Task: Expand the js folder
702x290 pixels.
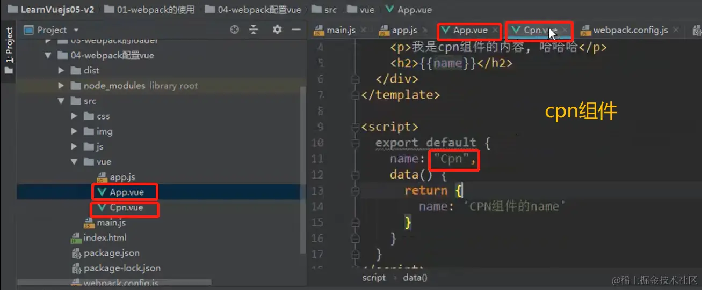Action: coord(74,146)
